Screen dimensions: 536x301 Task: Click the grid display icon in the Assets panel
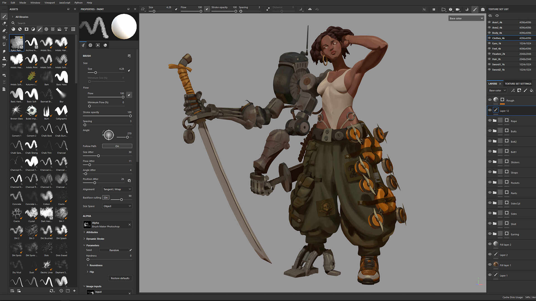tap(73, 29)
